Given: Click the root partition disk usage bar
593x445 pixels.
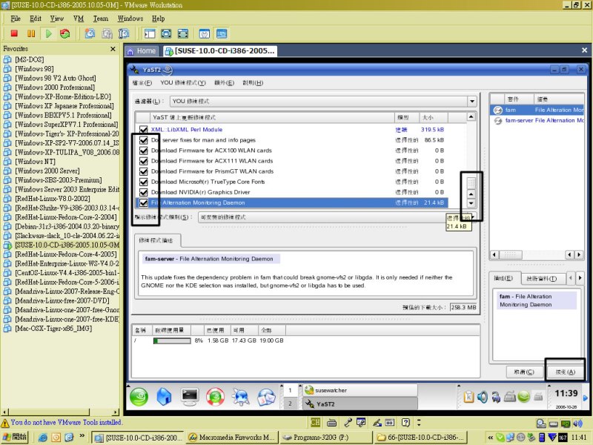Looking at the screenshot, I should pyautogui.click(x=172, y=341).
